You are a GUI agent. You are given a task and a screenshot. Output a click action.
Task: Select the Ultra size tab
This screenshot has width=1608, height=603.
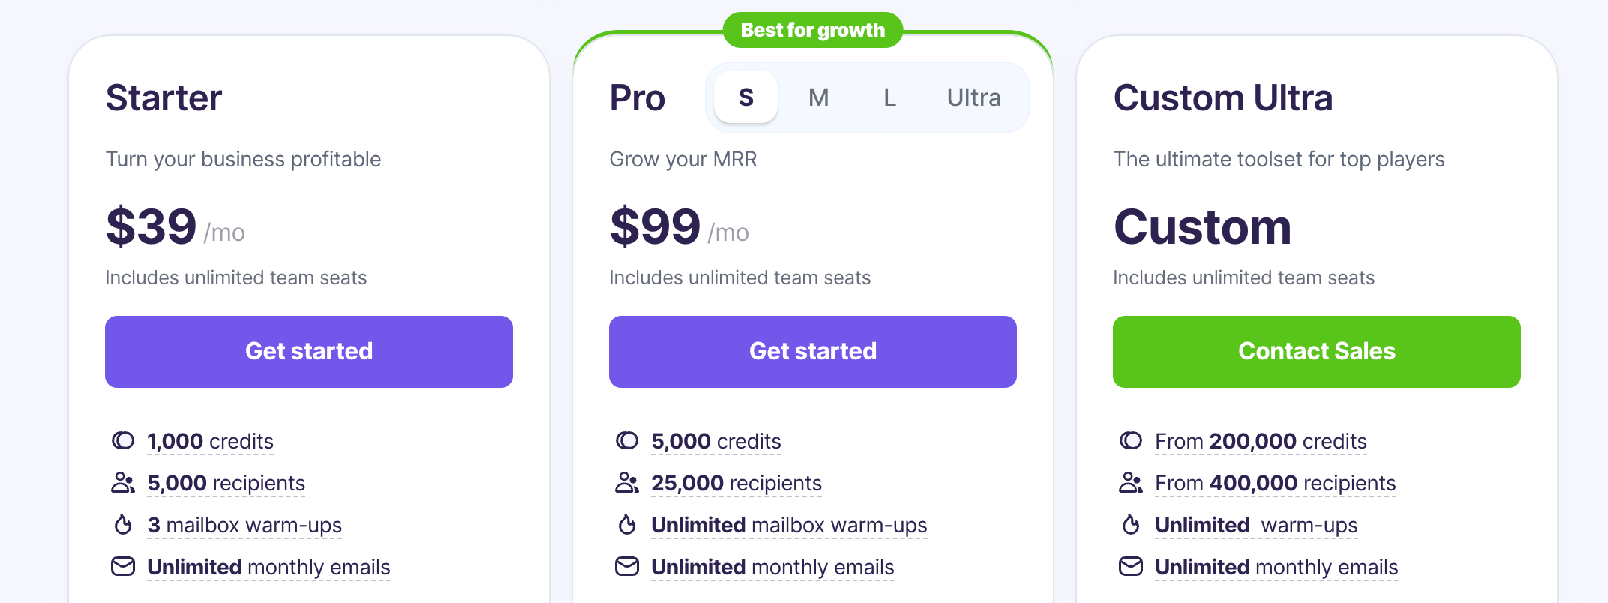coord(973,97)
